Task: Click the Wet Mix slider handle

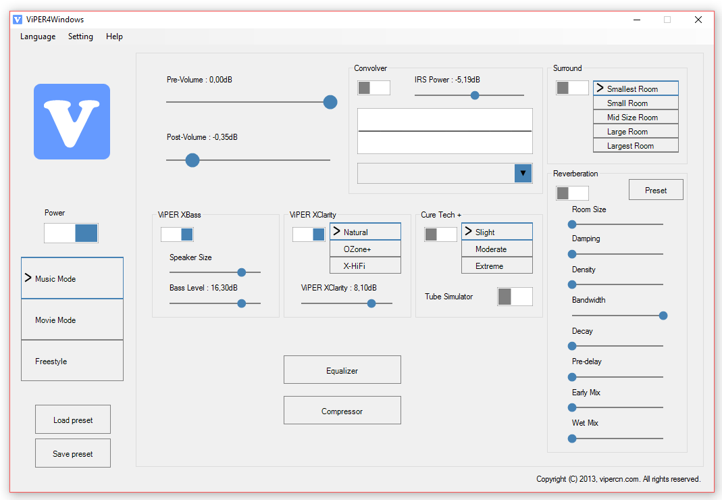Action: [572, 439]
